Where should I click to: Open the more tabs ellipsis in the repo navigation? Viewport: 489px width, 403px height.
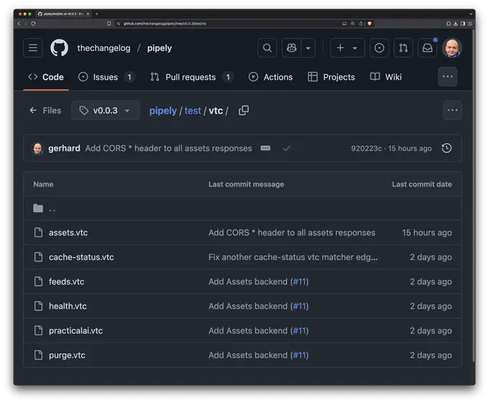[x=447, y=77]
